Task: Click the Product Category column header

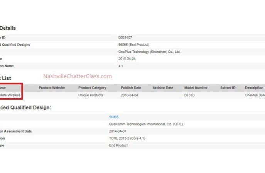Action: click(x=92, y=88)
